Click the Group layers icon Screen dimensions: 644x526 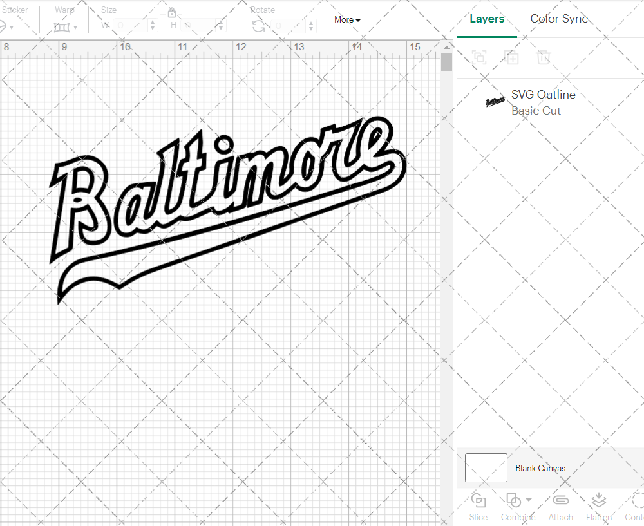coord(478,57)
